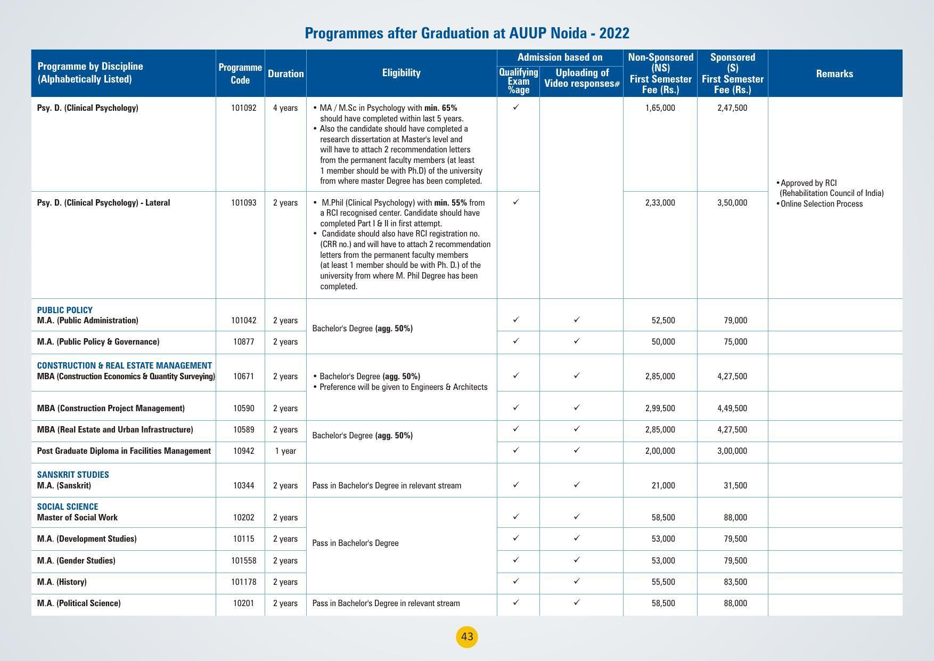
Task: Select the 2,99,500 fee value
Action: click(x=660, y=408)
